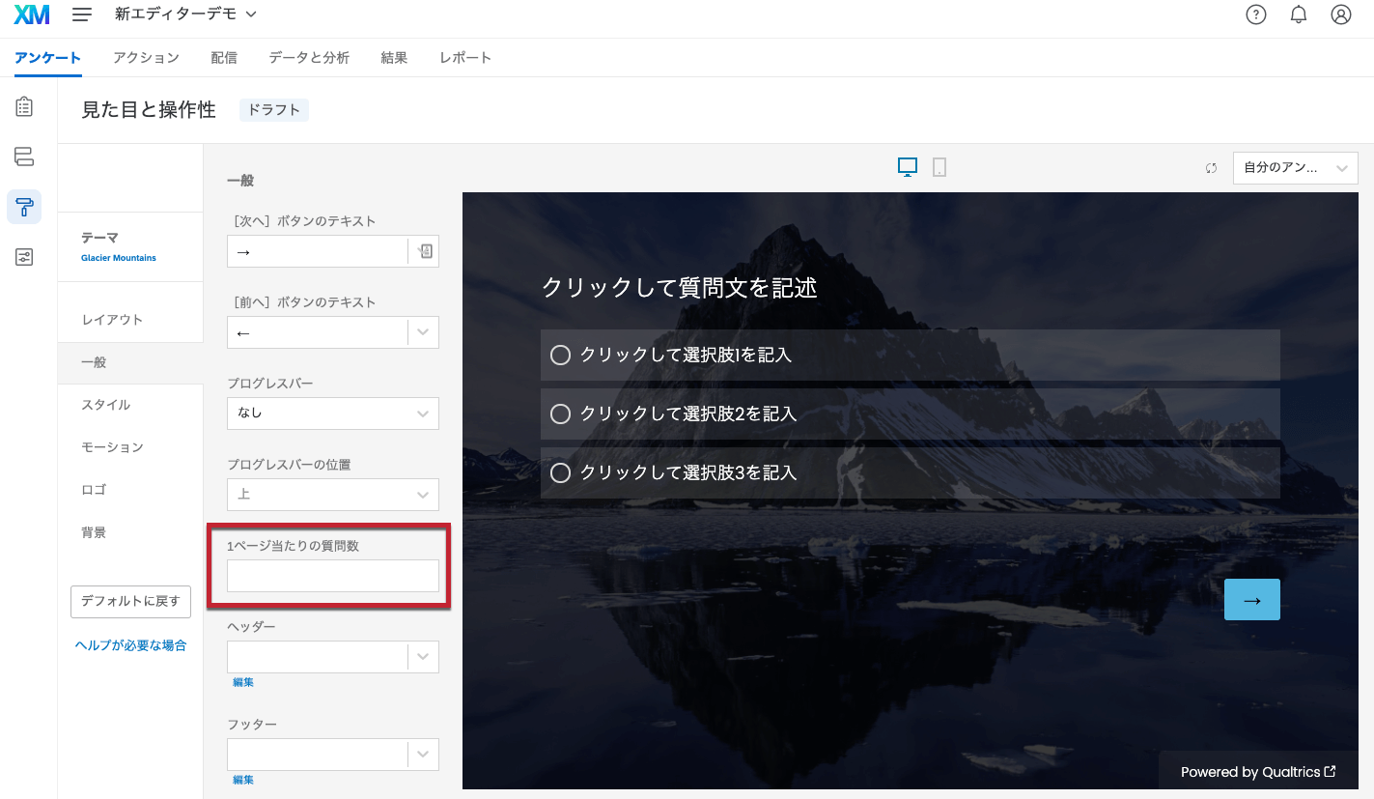This screenshot has height=799, width=1374.
Task: Open the プログレスバー dropdown set to なし
Action: tap(333, 414)
